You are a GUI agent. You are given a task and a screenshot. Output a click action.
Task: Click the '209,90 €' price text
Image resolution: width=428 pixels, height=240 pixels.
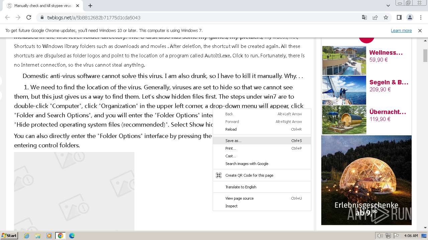coord(380,89)
